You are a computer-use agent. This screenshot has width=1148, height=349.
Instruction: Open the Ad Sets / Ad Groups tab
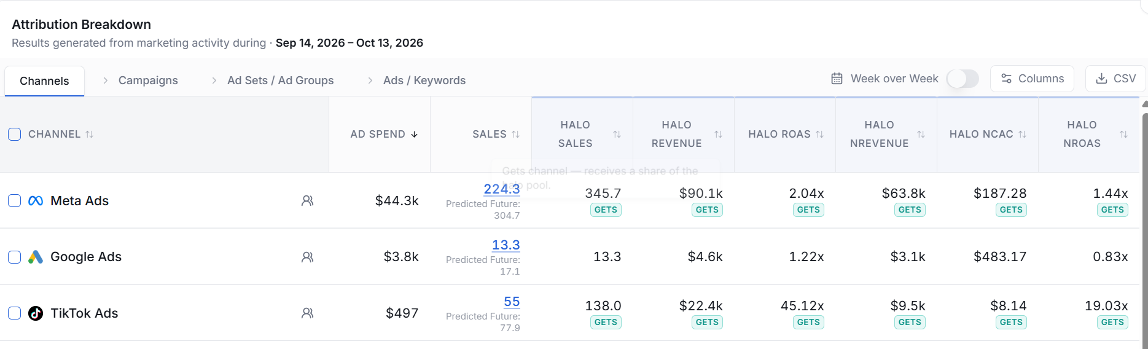tap(280, 80)
